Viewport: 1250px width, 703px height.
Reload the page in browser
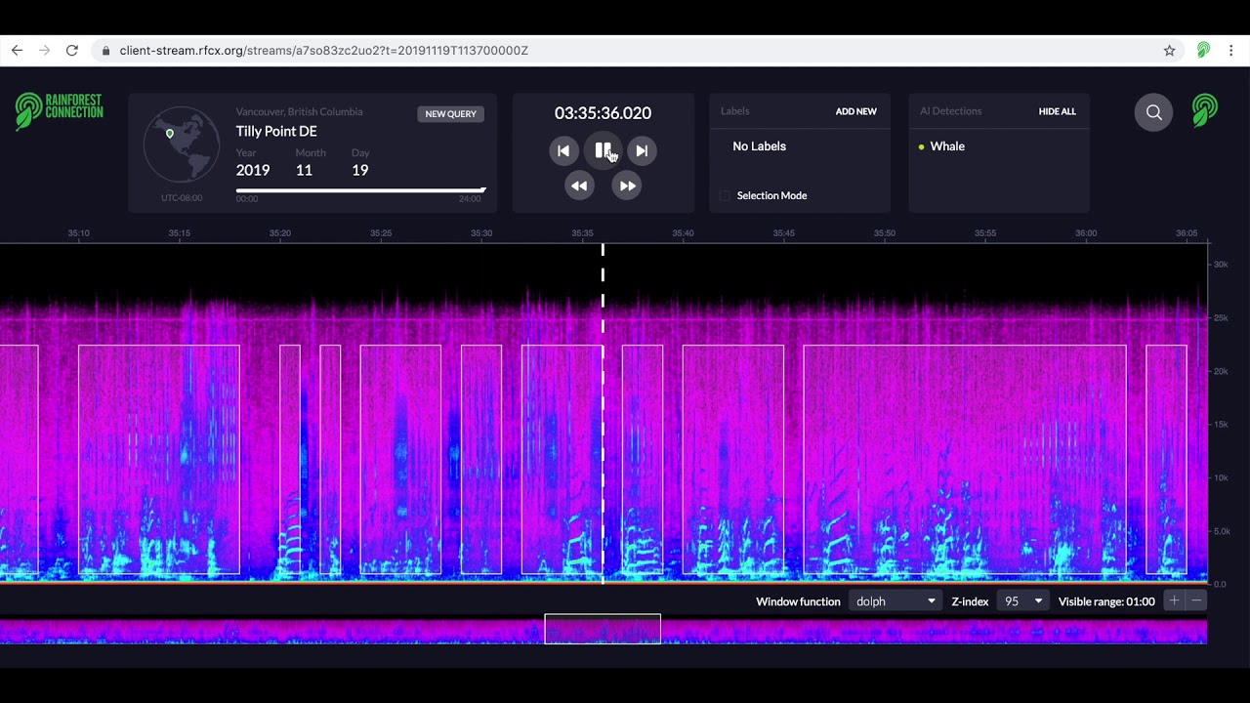pos(71,51)
